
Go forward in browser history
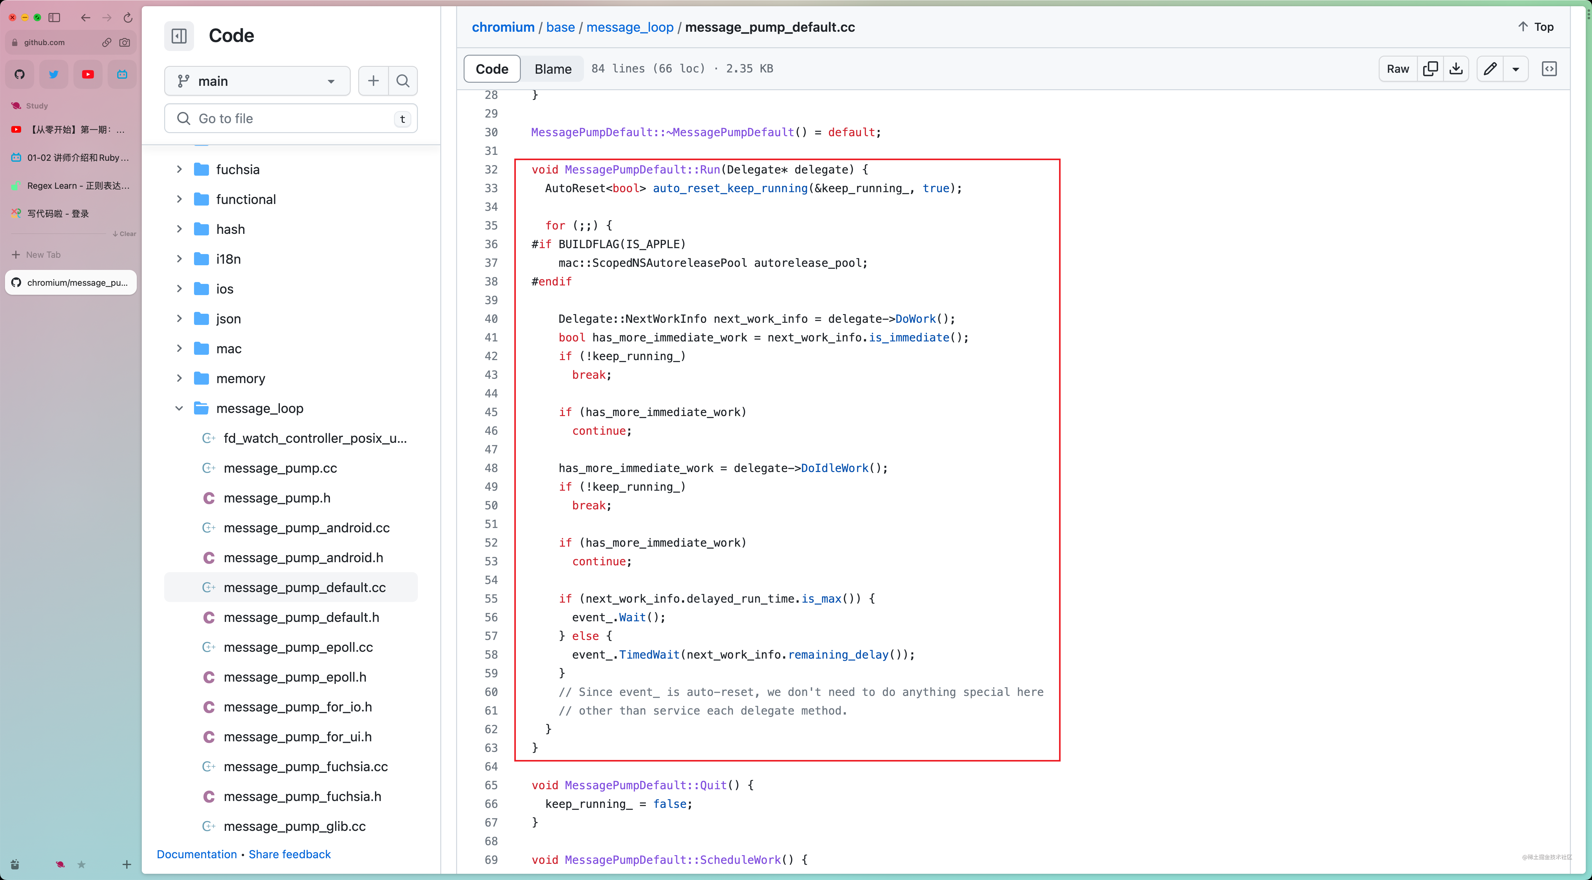107,17
